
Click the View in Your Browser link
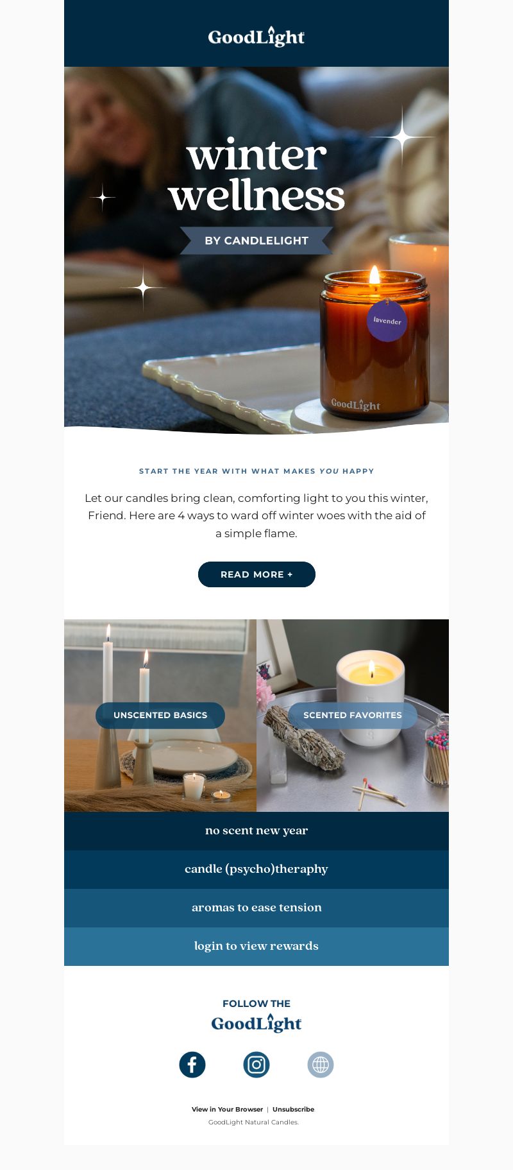(x=227, y=1109)
